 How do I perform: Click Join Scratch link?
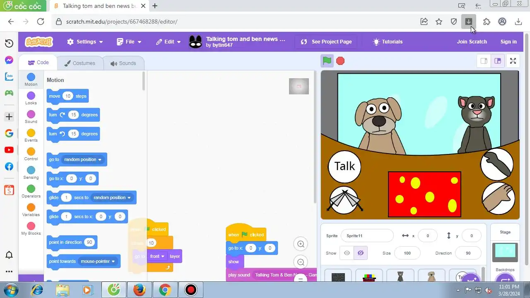click(472, 42)
